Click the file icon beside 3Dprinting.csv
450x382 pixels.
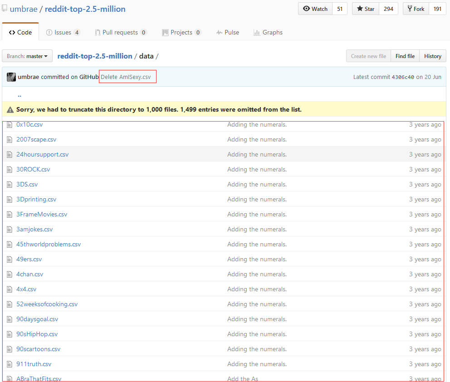click(x=10, y=200)
